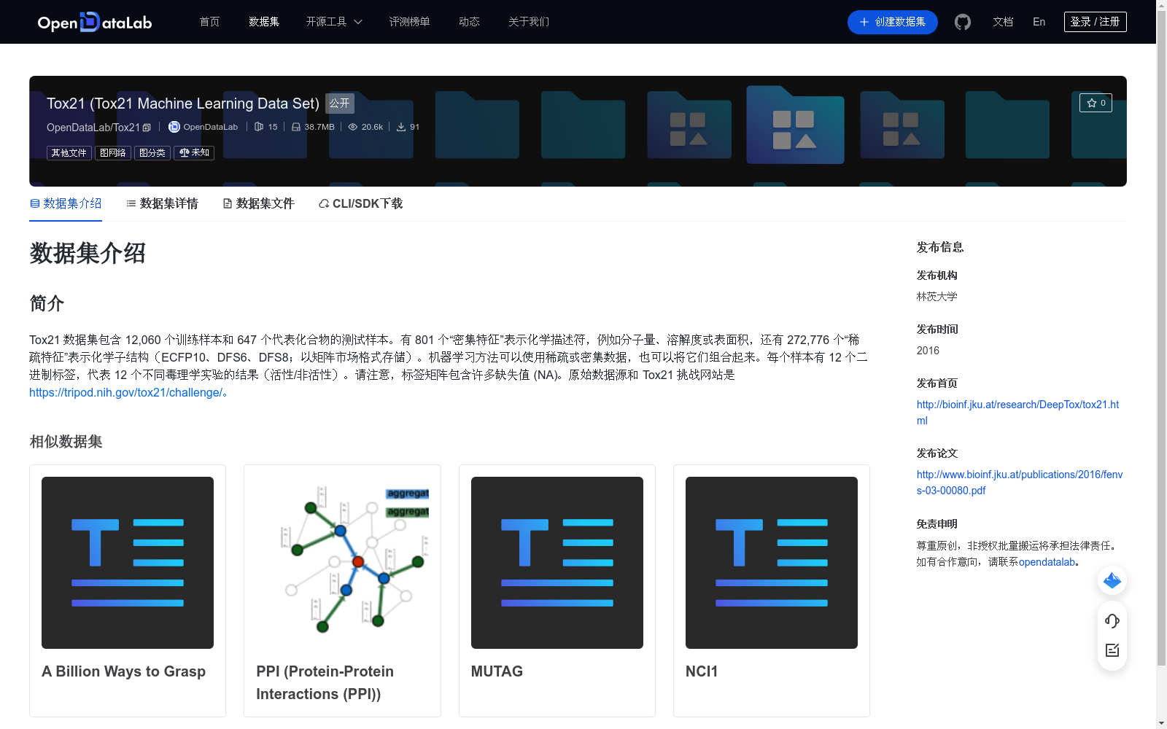Open 文档 link in header
This screenshot has width=1167, height=729.
pos(1003,22)
